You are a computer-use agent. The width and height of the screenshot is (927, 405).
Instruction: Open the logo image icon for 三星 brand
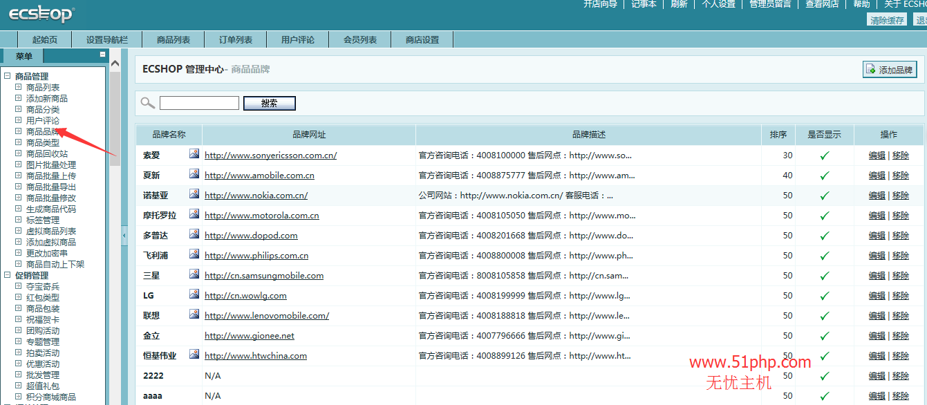point(194,274)
